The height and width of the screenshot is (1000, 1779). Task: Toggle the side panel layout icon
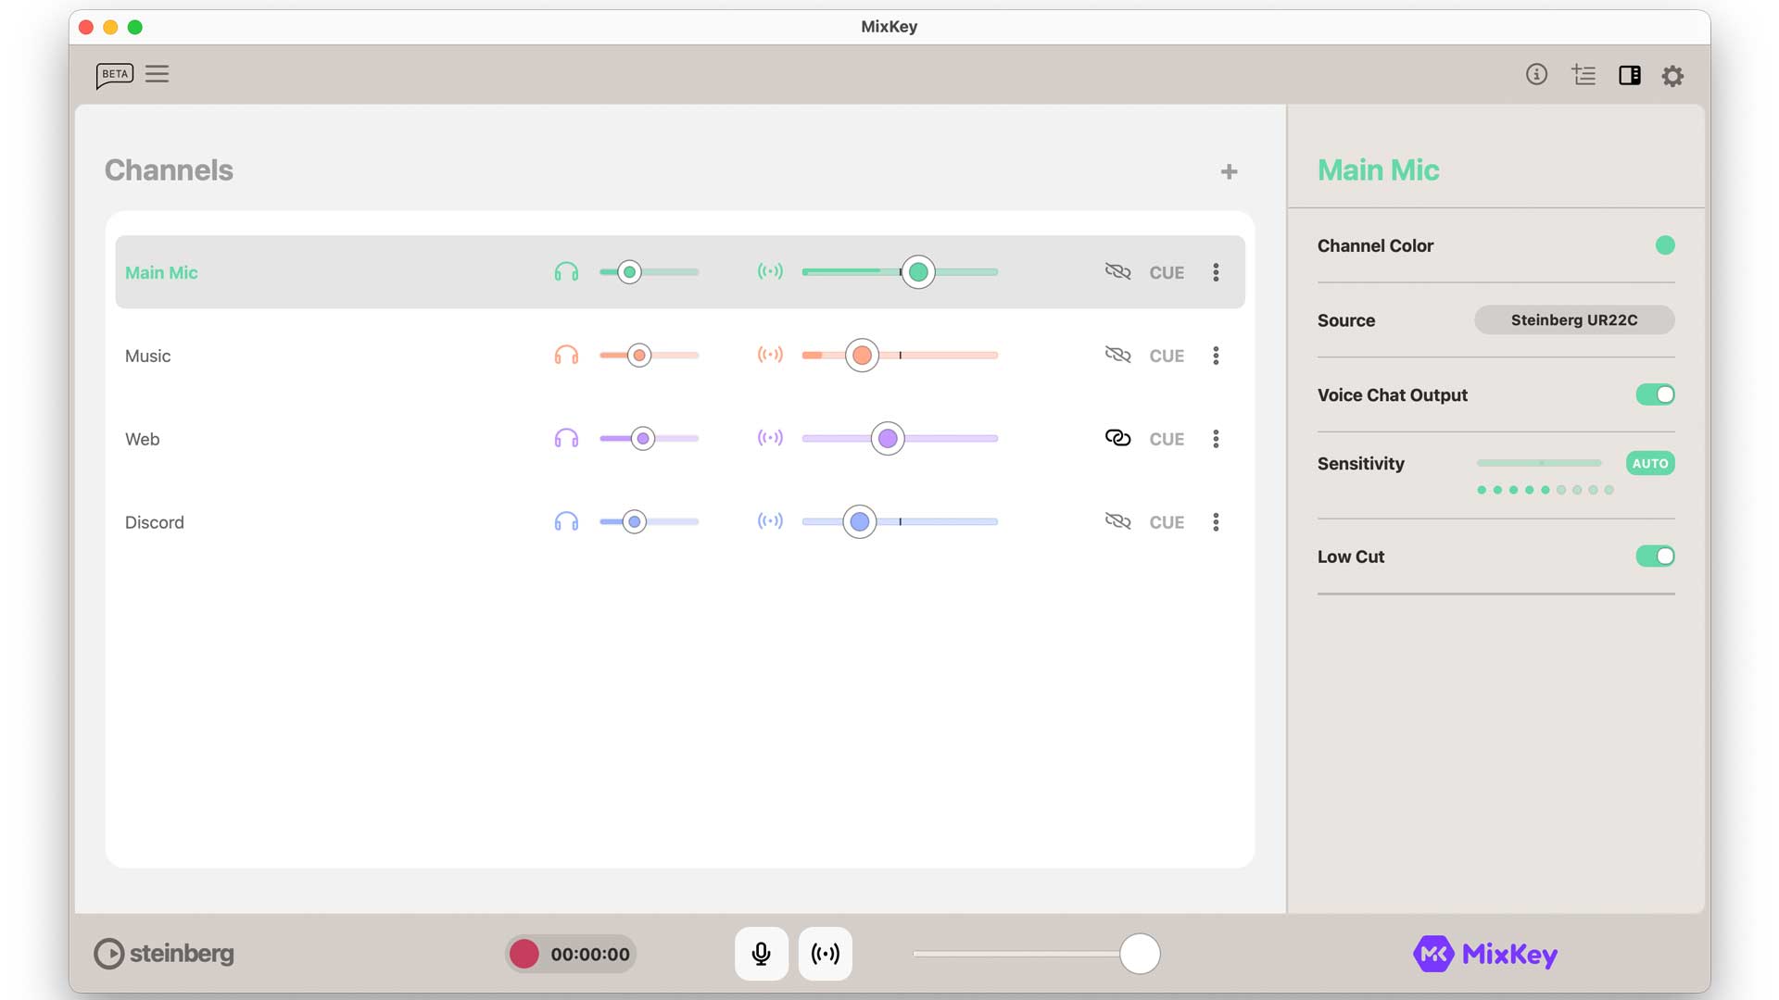1630,76
